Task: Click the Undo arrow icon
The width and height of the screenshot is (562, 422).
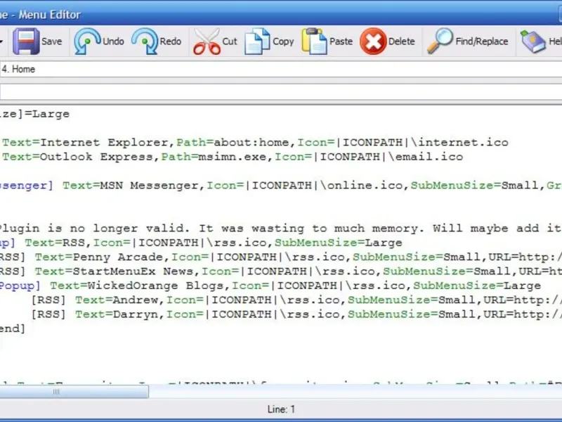Action: point(86,41)
